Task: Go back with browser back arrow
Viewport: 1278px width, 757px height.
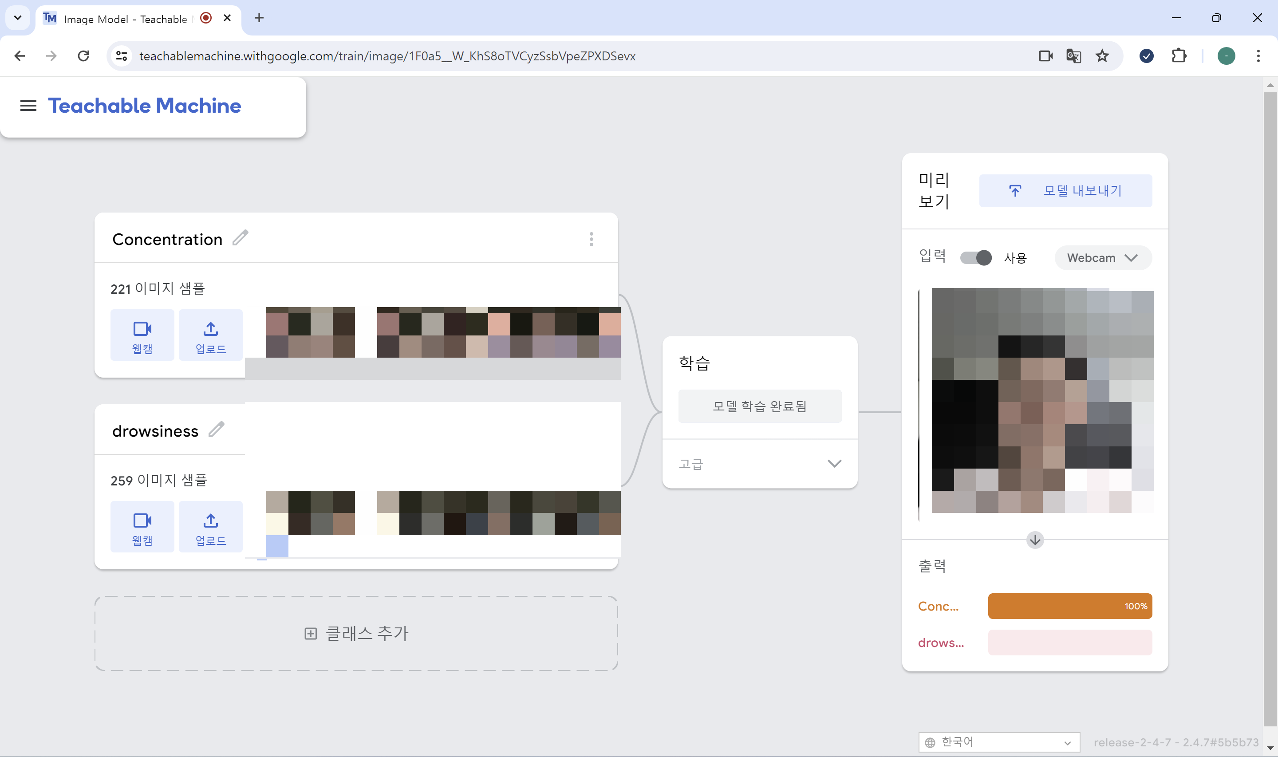Action: [x=20, y=55]
